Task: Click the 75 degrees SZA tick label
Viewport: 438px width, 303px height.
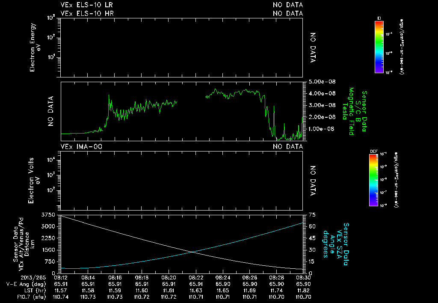Action: point(312,215)
